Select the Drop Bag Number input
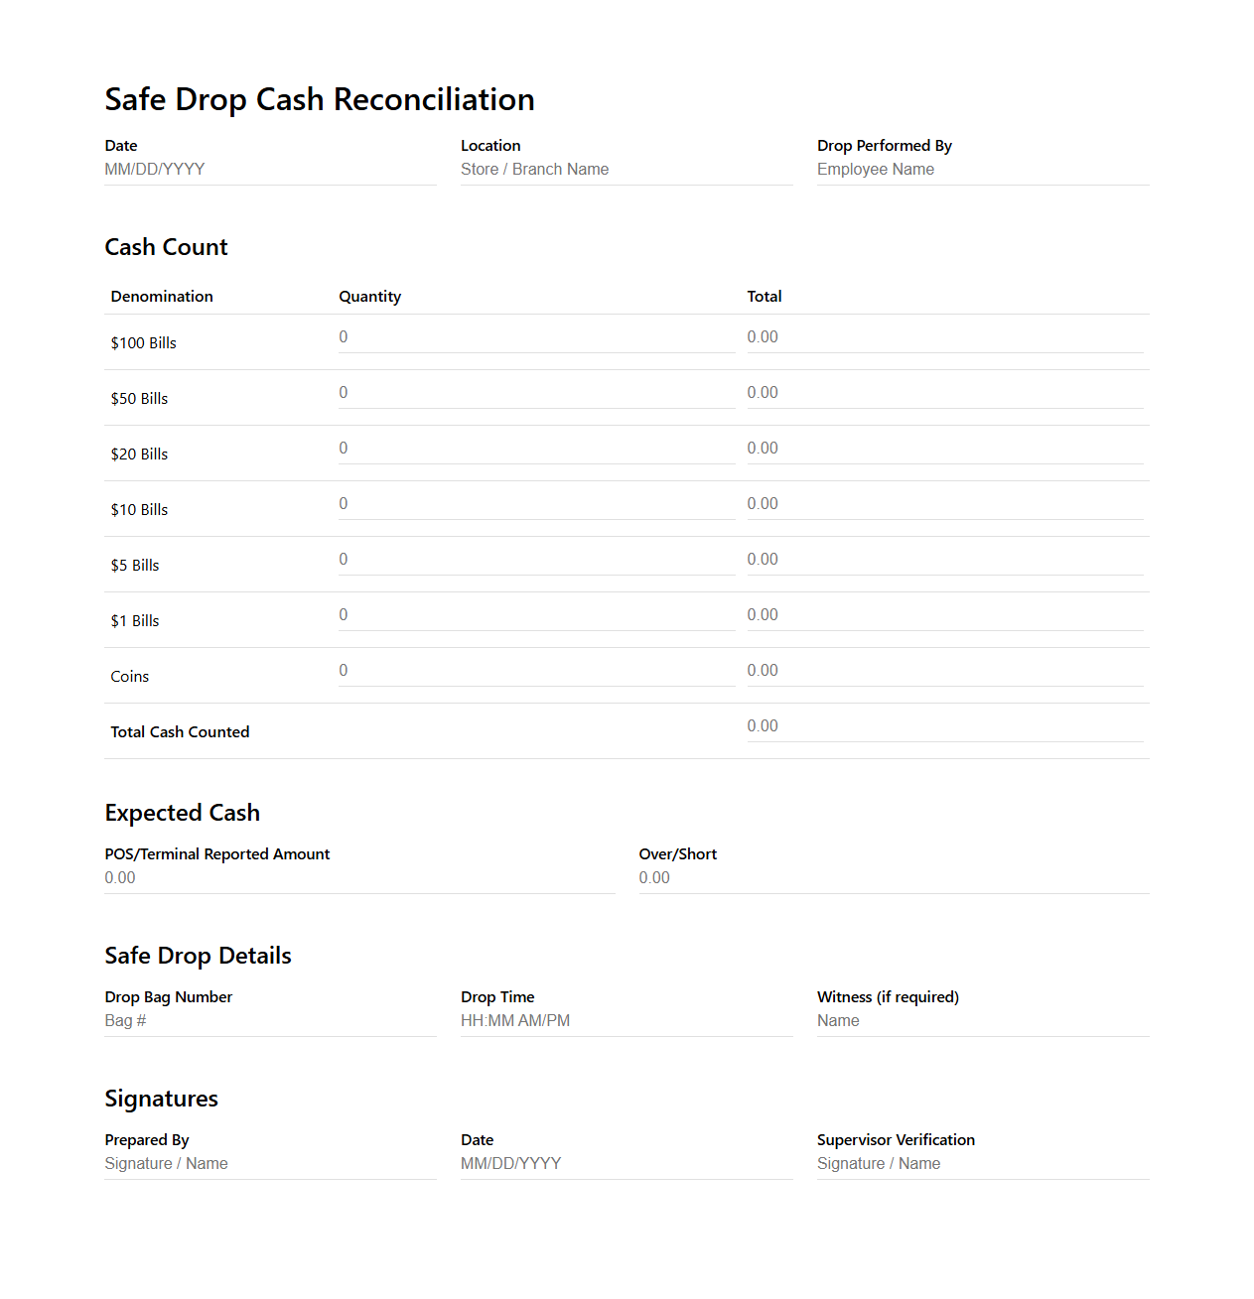Screen dimensions: 1254x1299 (x=268, y=1020)
